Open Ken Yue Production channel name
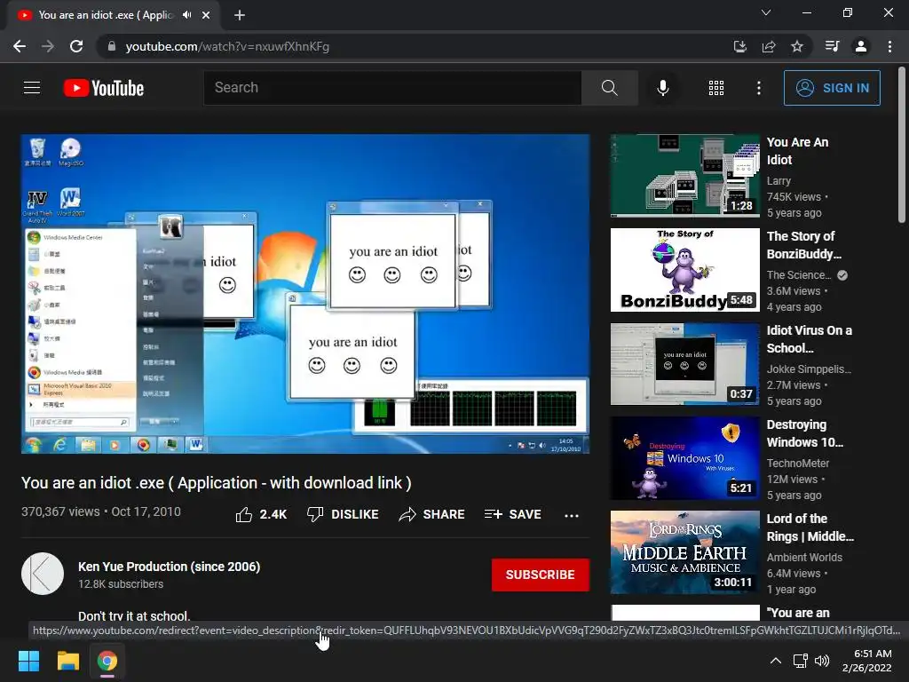 point(170,567)
